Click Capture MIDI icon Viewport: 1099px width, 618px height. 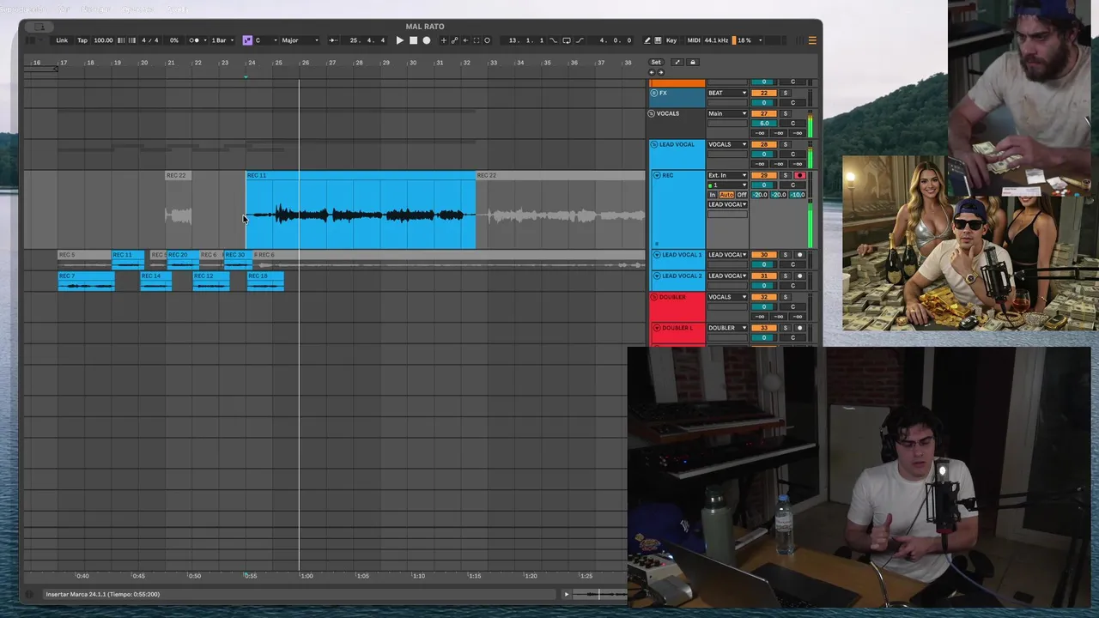pos(477,40)
